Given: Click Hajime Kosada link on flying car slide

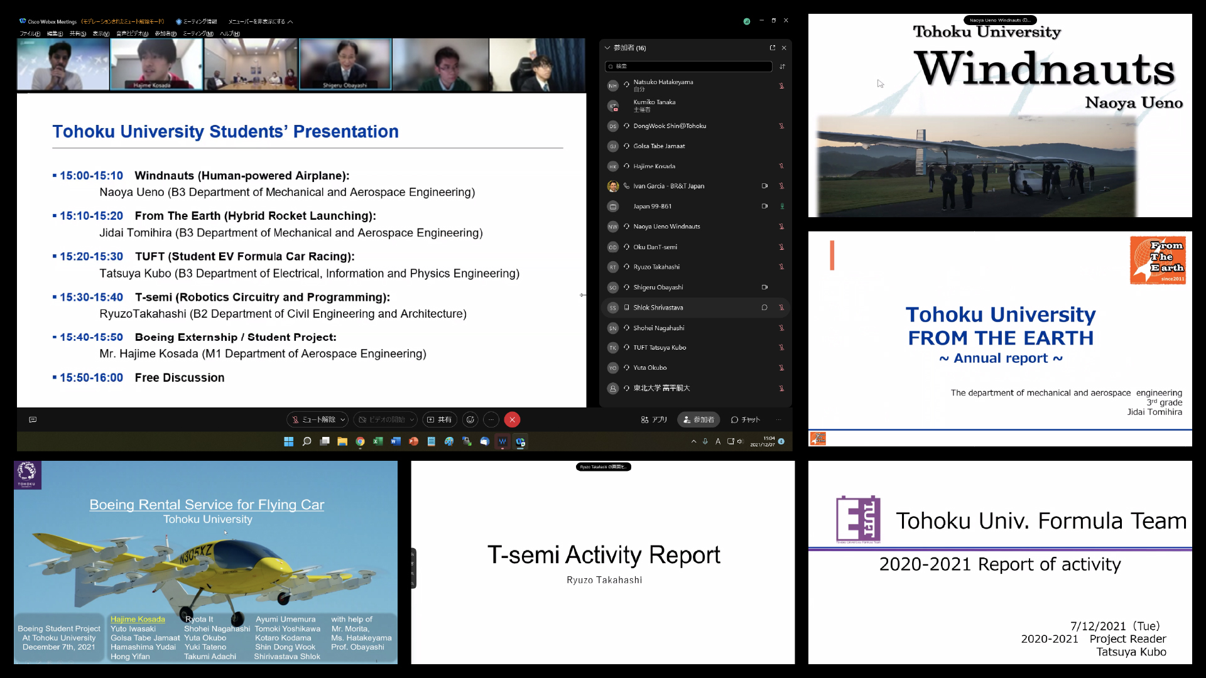Looking at the screenshot, I should (138, 619).
